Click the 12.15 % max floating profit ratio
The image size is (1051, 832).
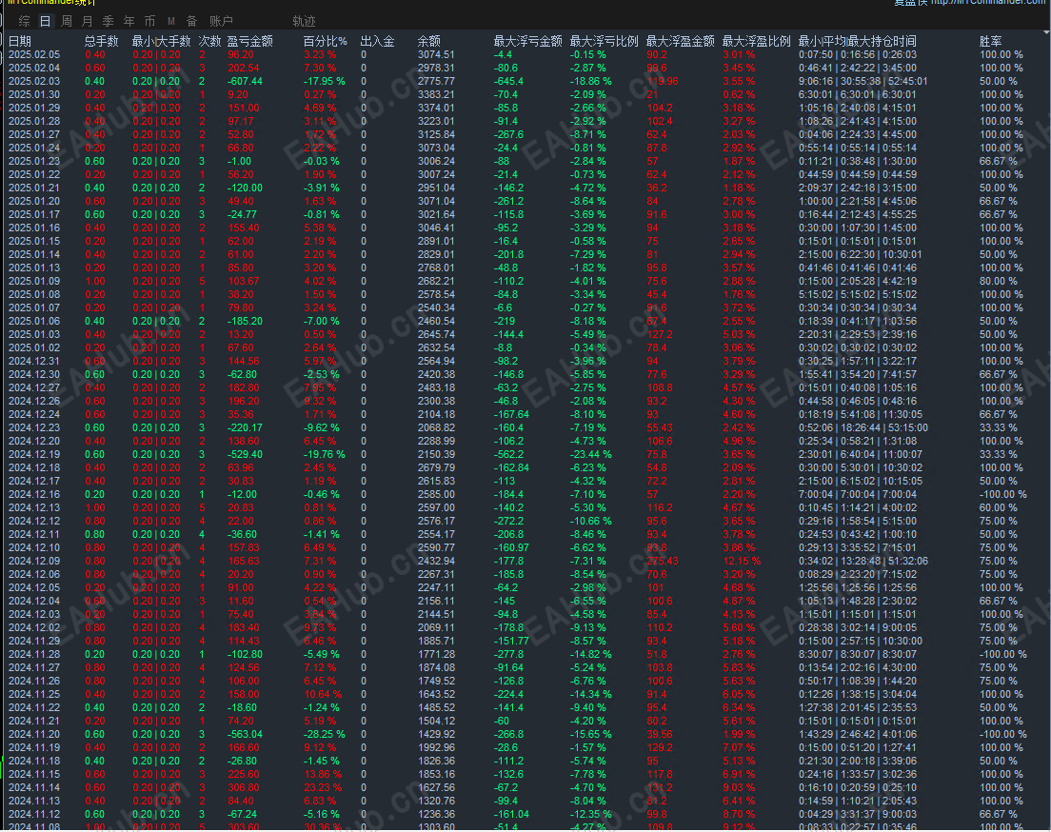(x=742, y=561)
